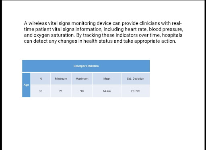Click the words "oxygen saturation"
Image resolution: width=206 pixels, height=150 pixels.
(x=54, y=35)
